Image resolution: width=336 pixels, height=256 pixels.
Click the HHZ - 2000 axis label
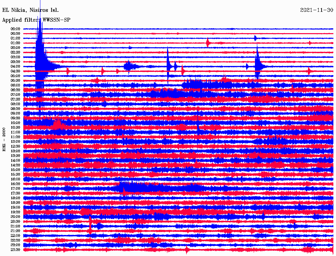click(x=4, y=139)
